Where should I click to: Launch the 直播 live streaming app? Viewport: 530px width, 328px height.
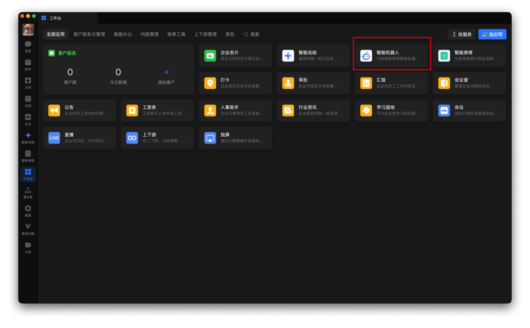tap(79, 137)
